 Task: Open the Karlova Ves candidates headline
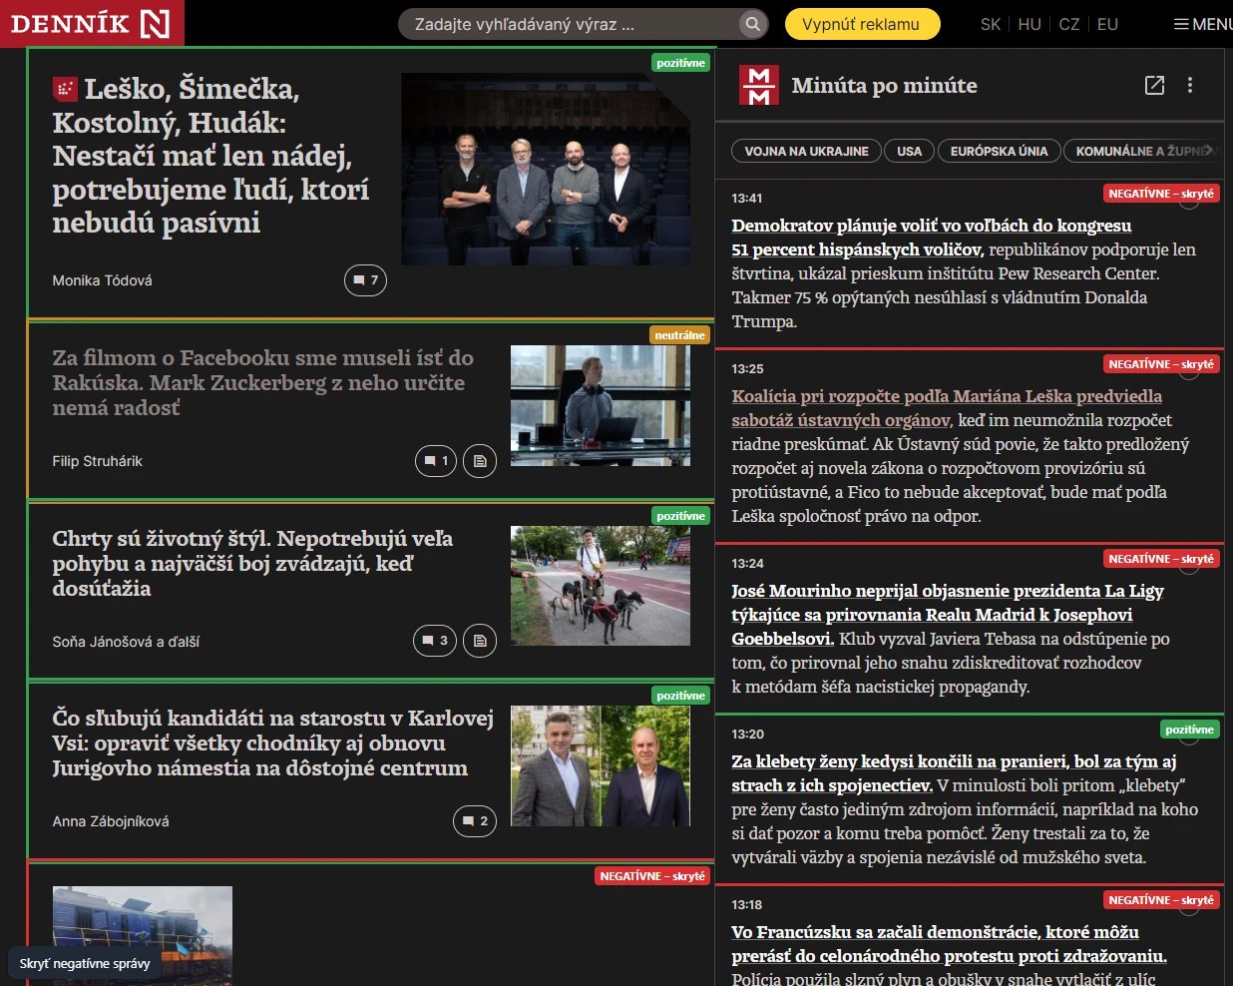272,742
